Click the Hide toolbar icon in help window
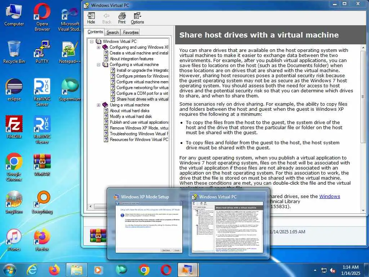369x277 pixels. [x=91, y=18]
